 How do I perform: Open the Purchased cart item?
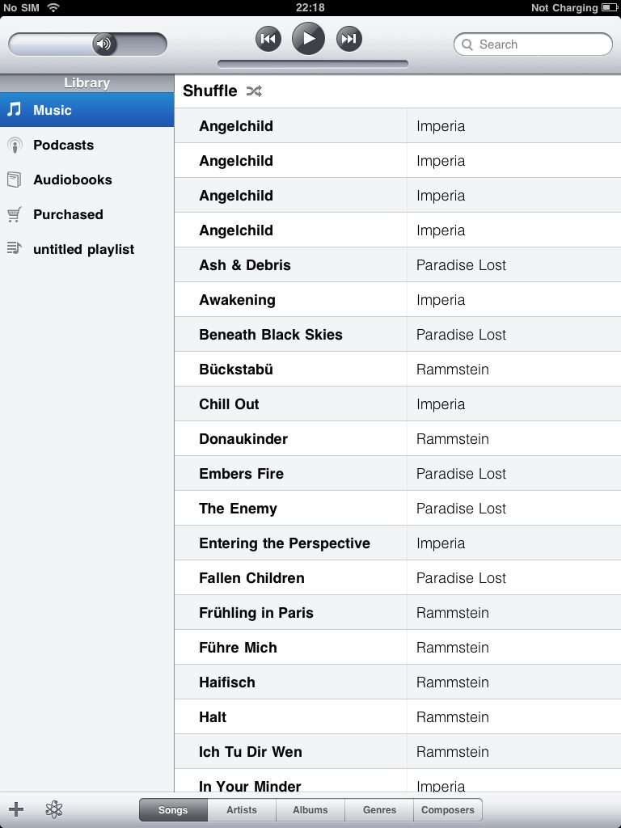point(87,214)
